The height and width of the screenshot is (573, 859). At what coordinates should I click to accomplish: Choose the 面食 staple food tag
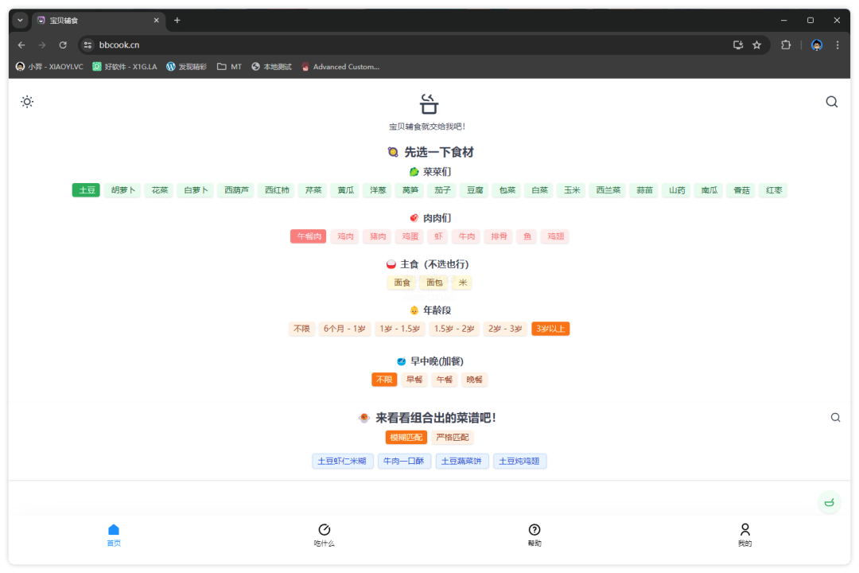point(402,283)
